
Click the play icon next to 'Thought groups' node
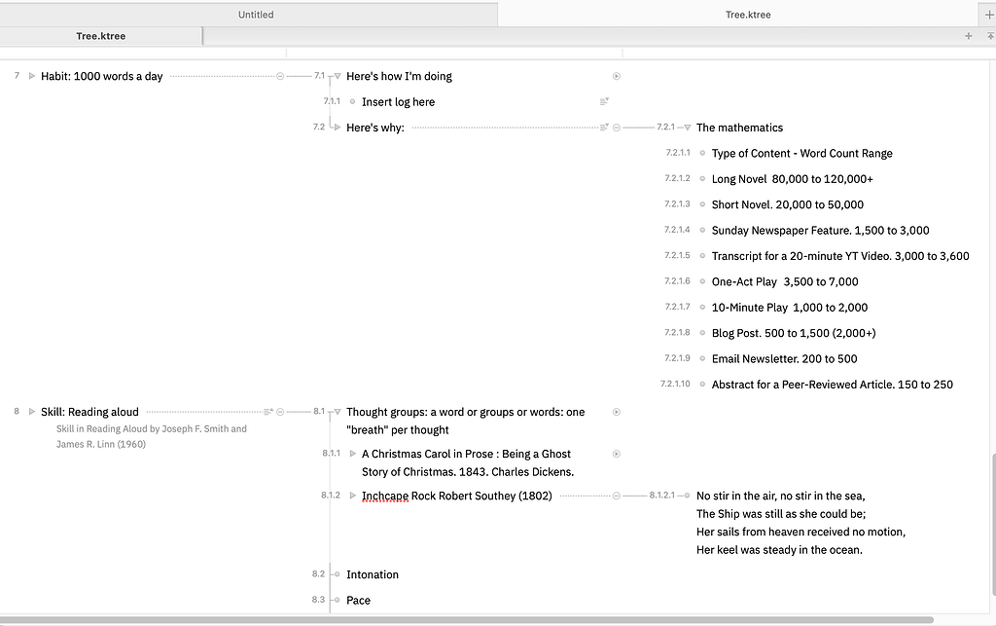pos(617,412)
